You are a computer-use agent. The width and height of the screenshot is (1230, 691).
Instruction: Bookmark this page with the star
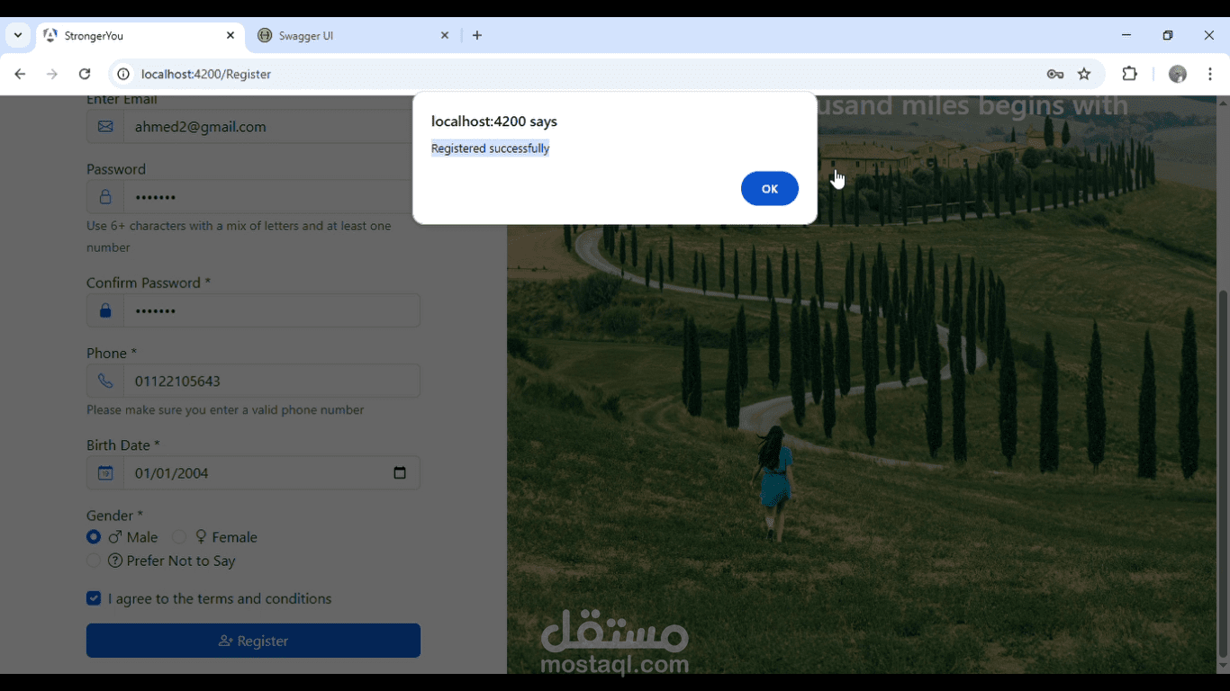point(1084,74)
